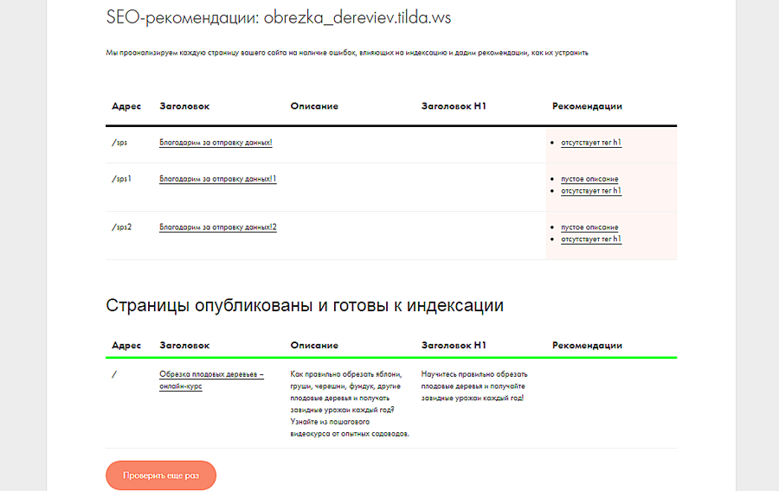Open the "Благодарим за отправку данных!1" title link
Image resolution: width=779 pixels, height=491 pixels.
coord(217,179)
